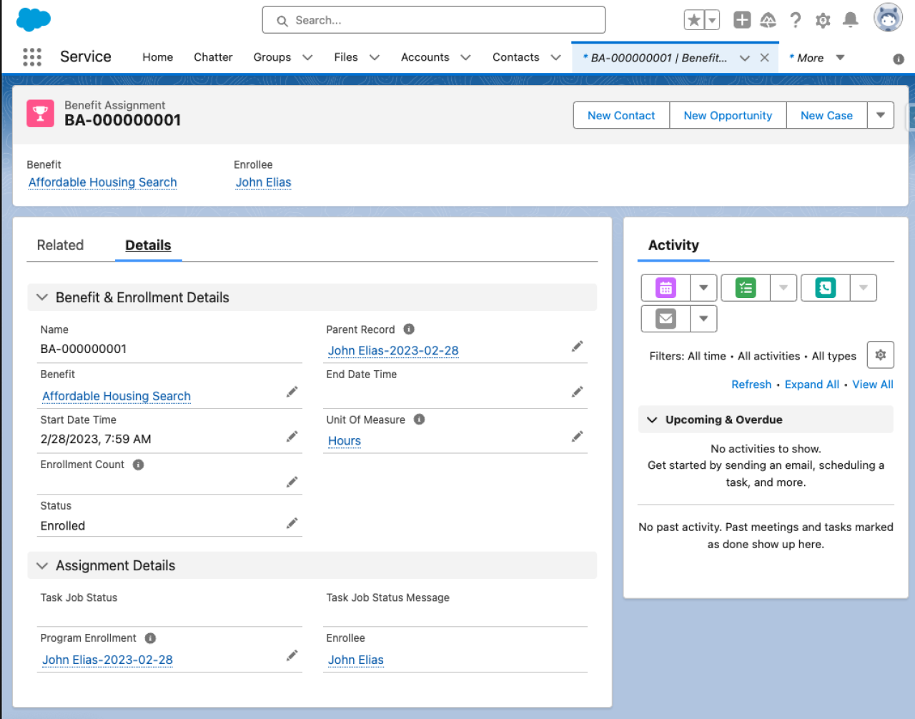Edit the Enrollment Count pencil icon
The height and width of the screenshot is (719, 915).
(292, 482)
